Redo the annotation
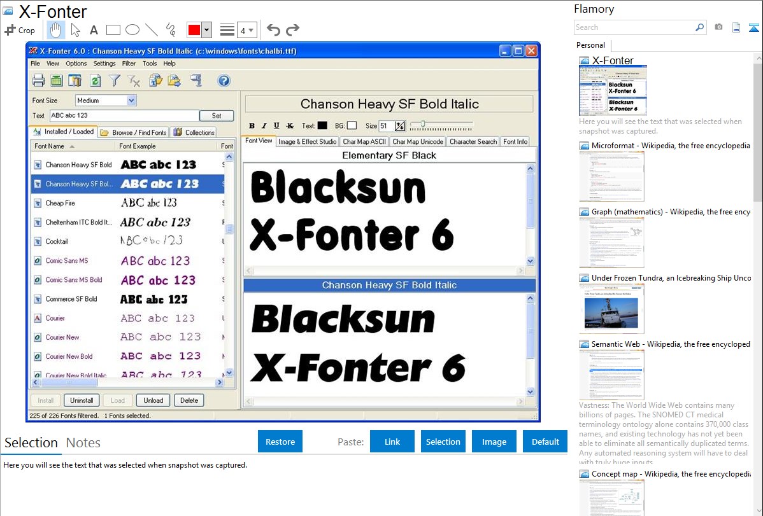 tap(292, 30)
